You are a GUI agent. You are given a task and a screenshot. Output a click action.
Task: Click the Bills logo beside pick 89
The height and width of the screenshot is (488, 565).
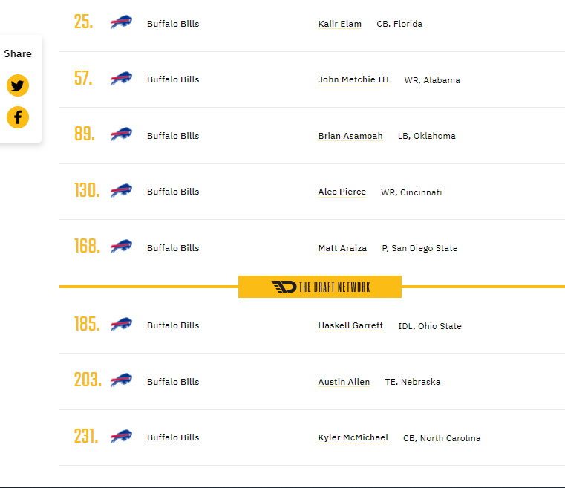[x=121, y=134]
